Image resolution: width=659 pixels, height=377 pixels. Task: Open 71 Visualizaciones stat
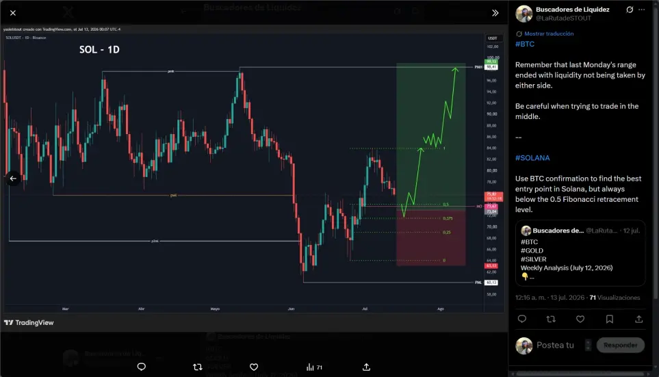coord(615,298)
